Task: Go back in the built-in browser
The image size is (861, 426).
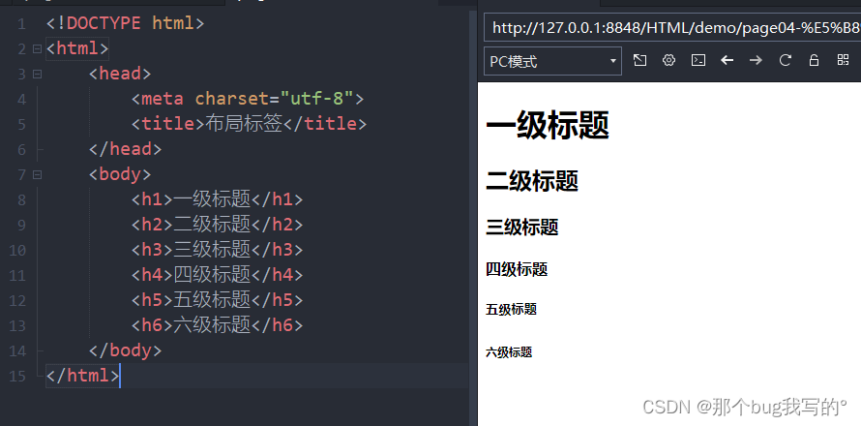Action: (727, 60)
